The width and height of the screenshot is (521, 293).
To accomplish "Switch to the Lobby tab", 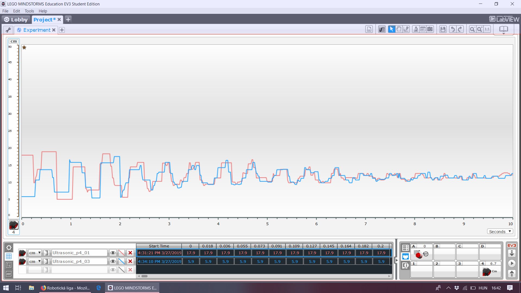I will [x=16, y=20].
